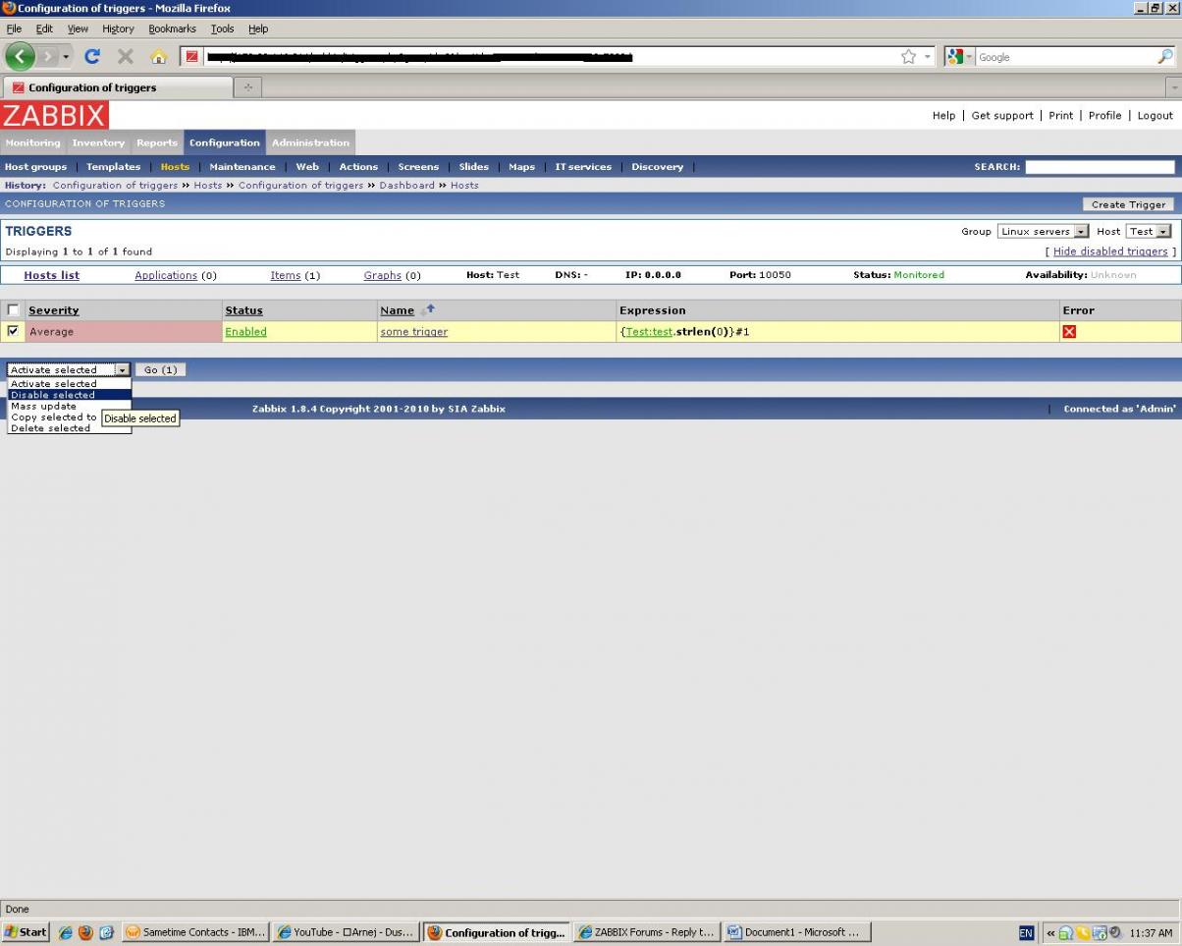Click the Hide disabled triggers link
Screen dimensions: 1182x946
tap(1110, 251)
